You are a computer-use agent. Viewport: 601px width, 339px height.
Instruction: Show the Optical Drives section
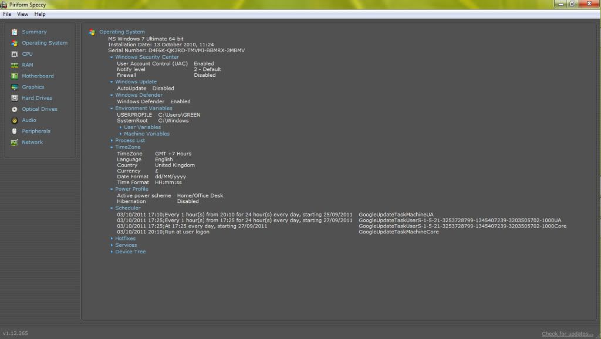click(x=39, y=109)
